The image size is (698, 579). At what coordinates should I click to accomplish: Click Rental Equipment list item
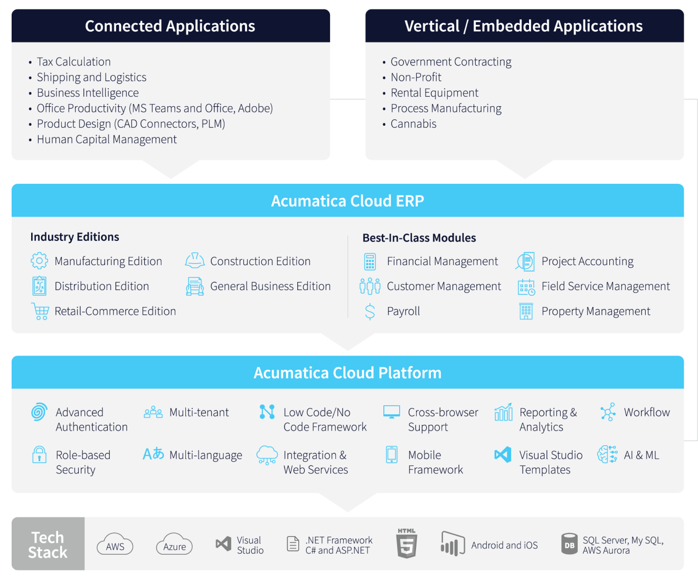(x=435, y=93)
